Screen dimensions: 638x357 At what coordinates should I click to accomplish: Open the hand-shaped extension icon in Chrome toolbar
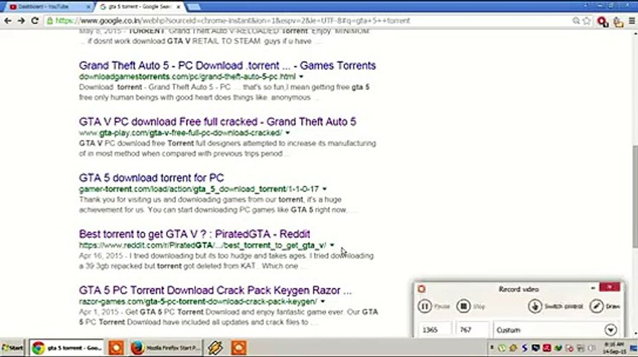(x=618, y=22)
